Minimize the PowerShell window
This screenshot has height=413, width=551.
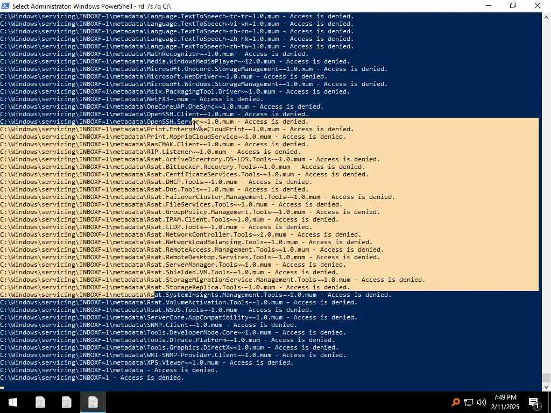(x=489, y=6)
